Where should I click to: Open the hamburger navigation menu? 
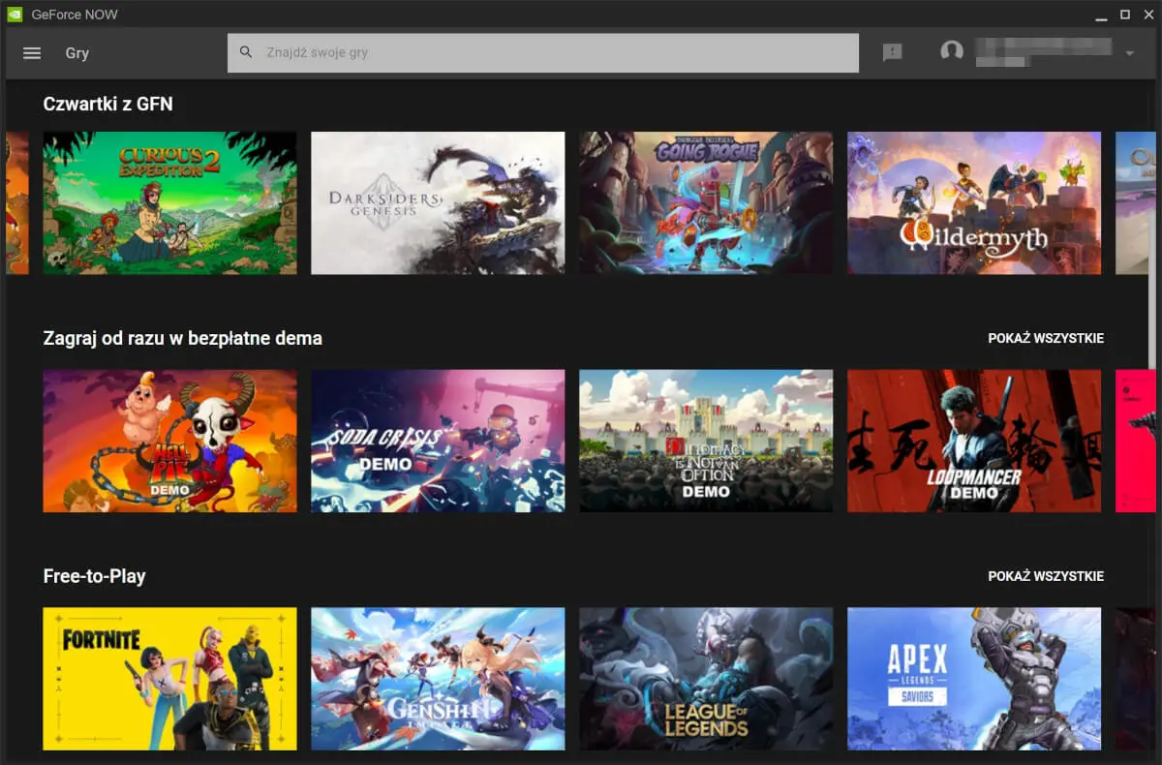(x=32, y=53)
